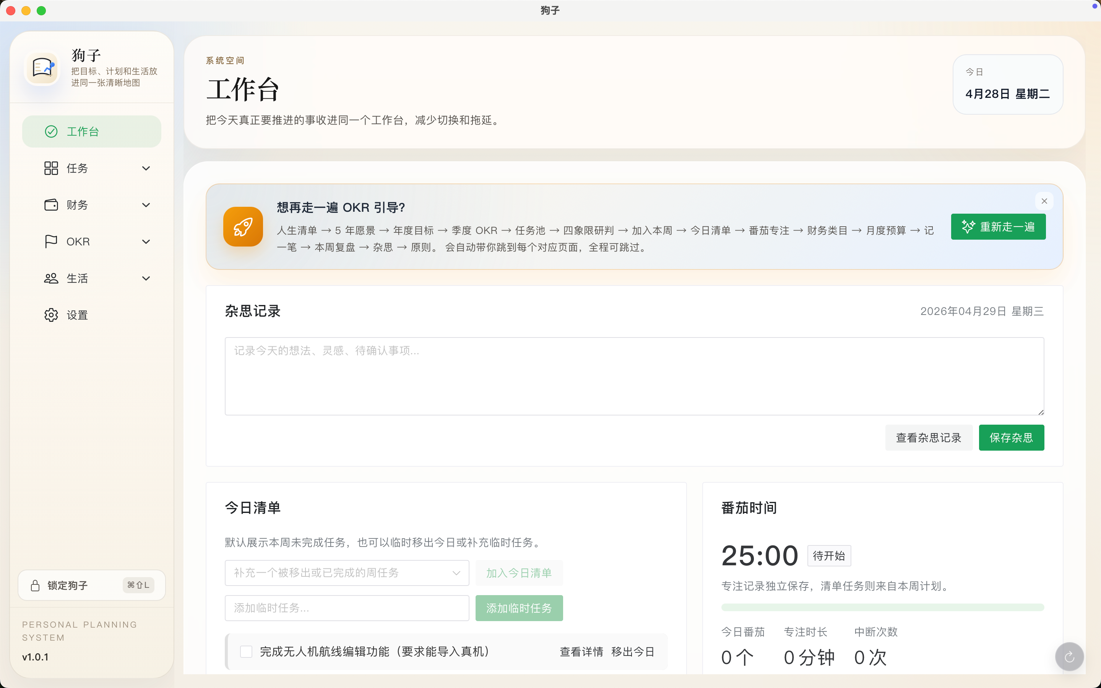Check the 完成无人机航线编辑功能 task checkbox

246,651
